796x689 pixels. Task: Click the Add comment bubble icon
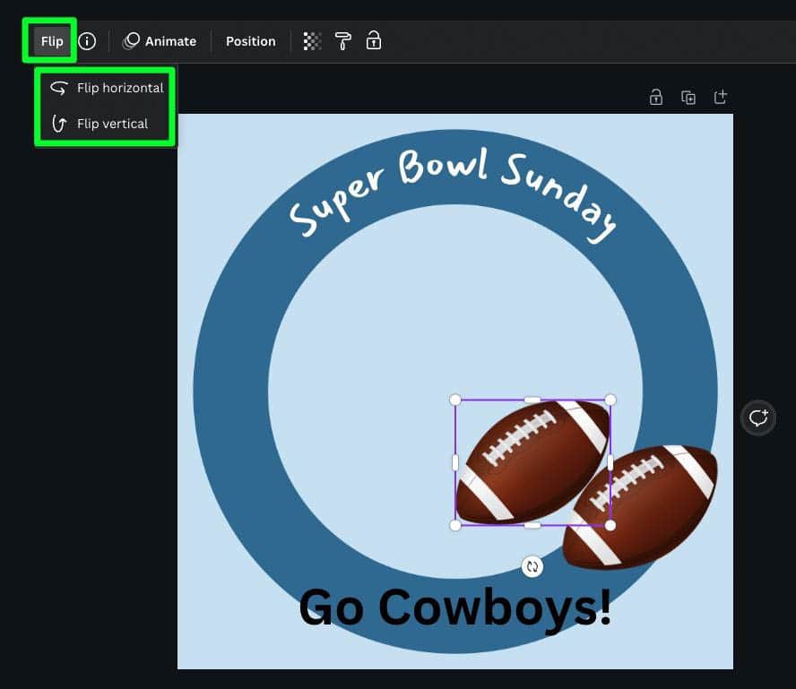pos(758,418)
